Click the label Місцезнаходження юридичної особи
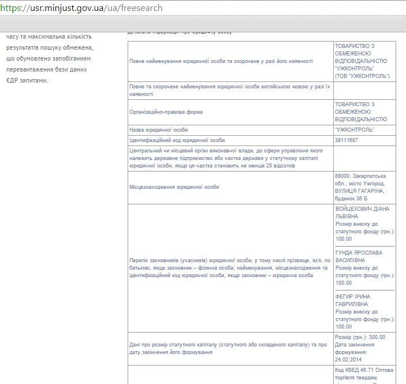The width and height of the screenshot is (406, 384). 174,187
